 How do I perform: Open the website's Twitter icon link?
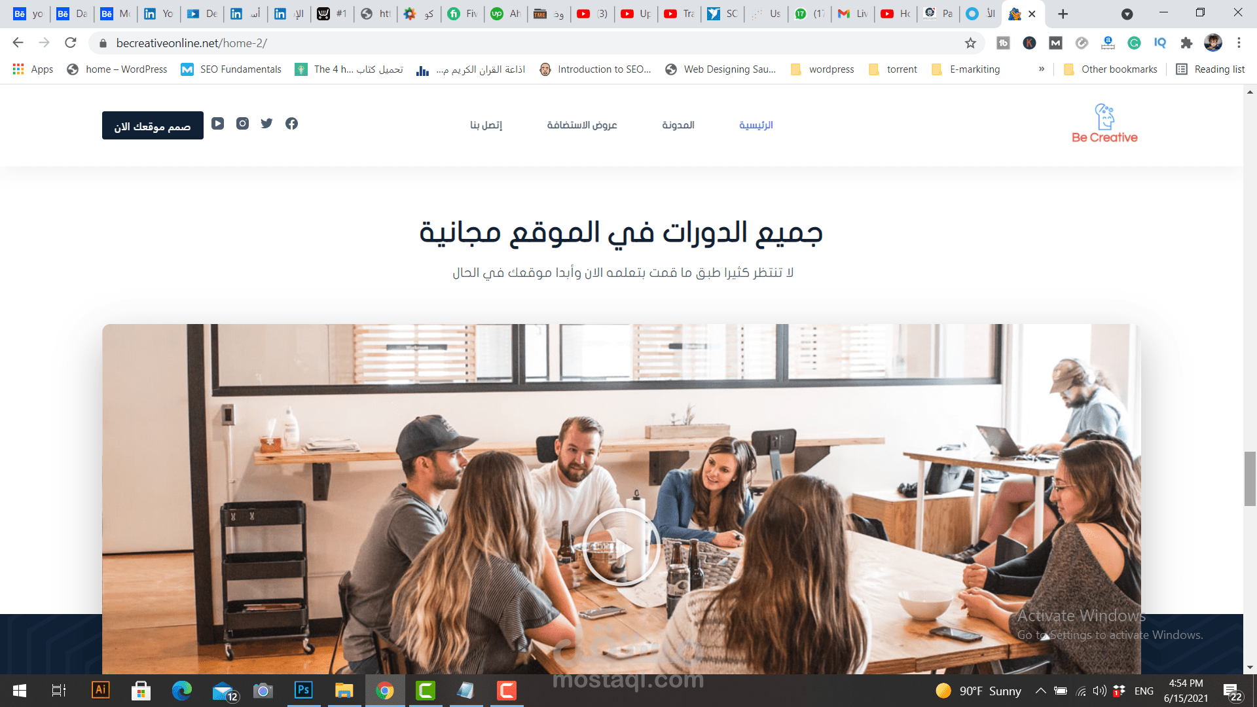coord(266,124)
